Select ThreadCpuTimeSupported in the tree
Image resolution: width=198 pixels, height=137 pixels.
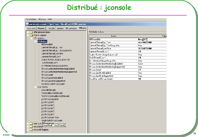(x=53, y=81)
